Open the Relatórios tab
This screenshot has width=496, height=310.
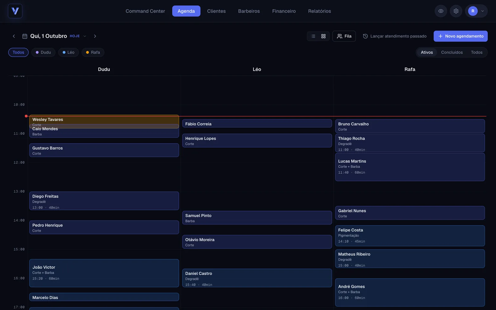(x=320, y=11)
